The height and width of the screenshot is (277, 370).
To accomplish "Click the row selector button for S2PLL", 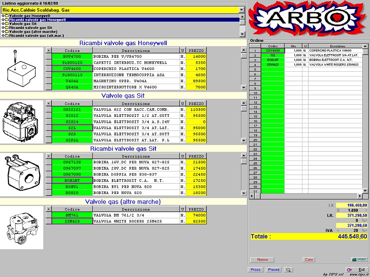I will pos(49,140).
